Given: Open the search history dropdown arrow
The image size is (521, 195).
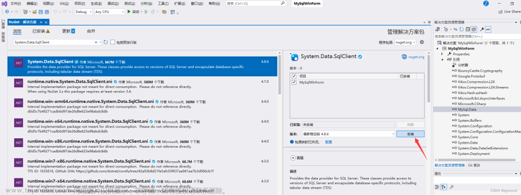Looking at the screenshot, I should pyautogui.click(x=101, y=42).
